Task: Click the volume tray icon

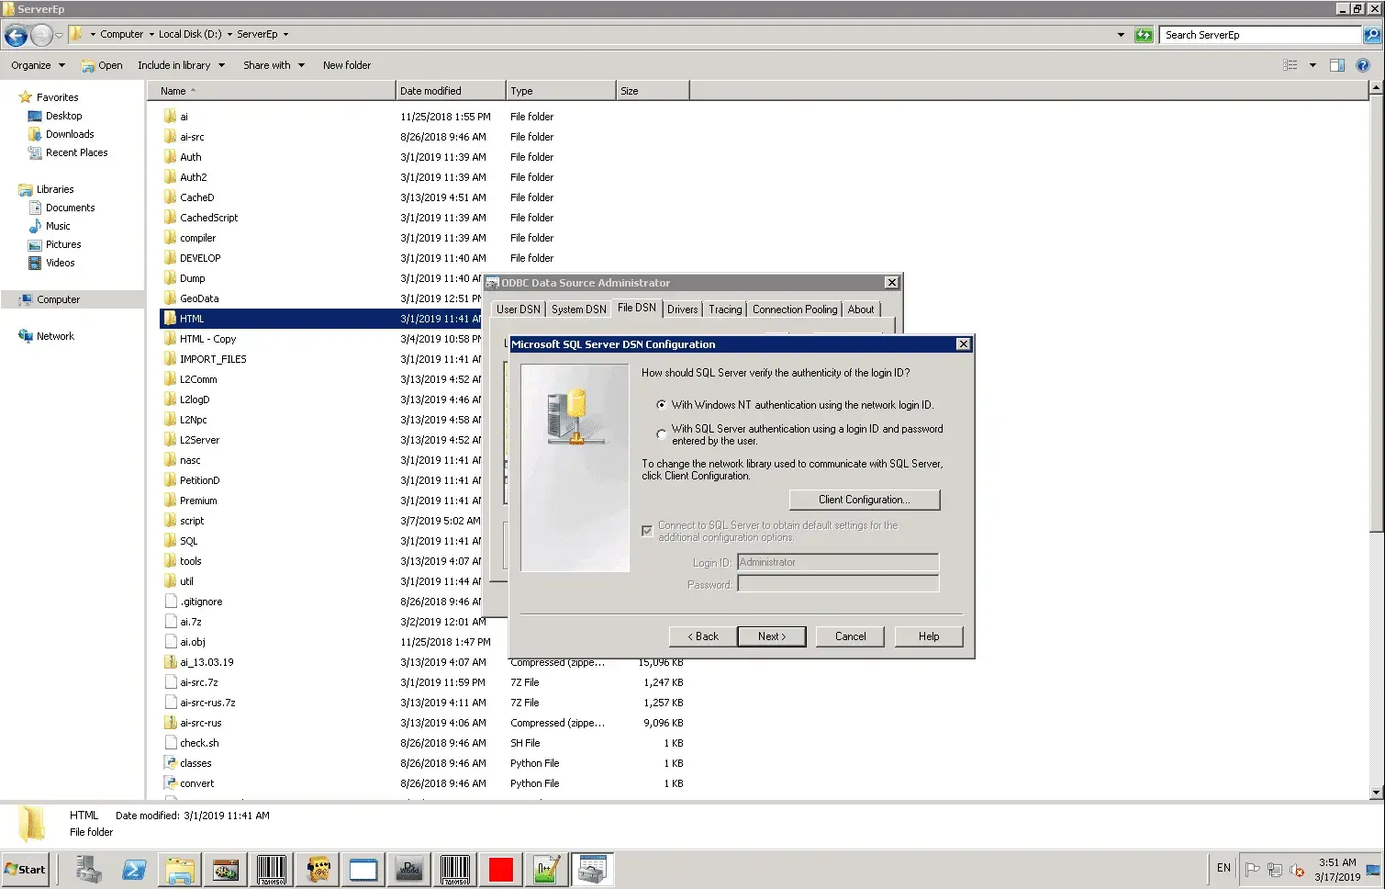Action: 1297,870
